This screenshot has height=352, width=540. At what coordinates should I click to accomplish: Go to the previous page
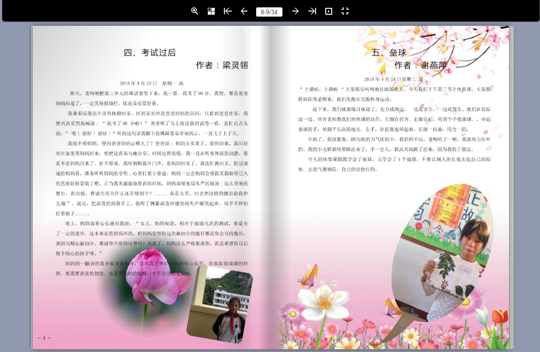pos(244,12)
